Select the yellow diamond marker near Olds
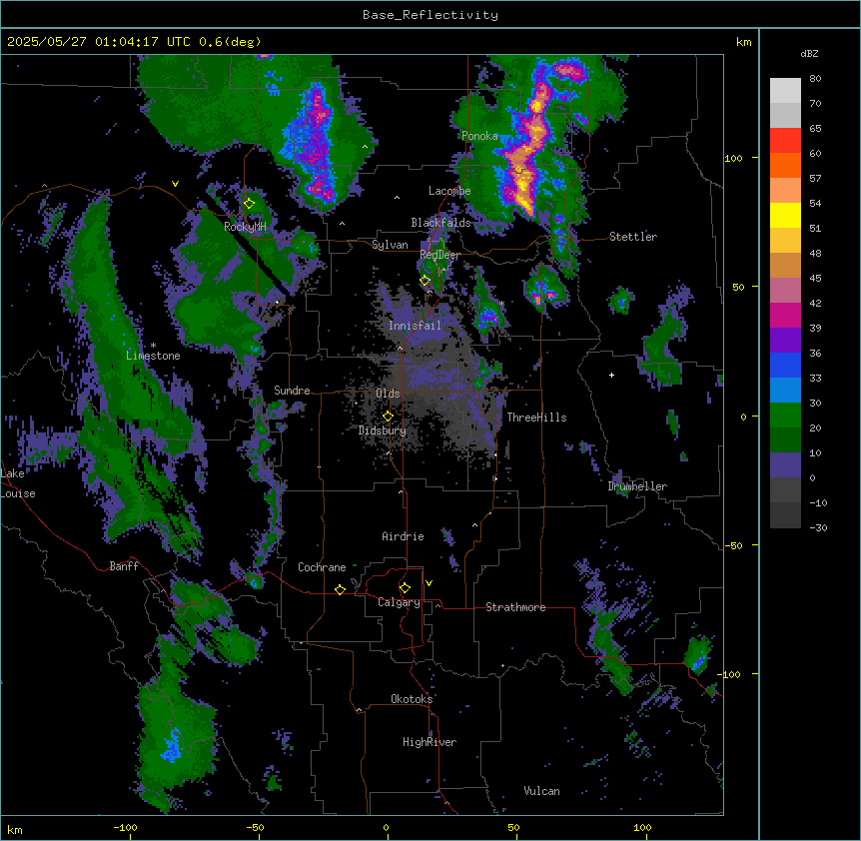Viewport: 861px width, 841px height. 388,417
